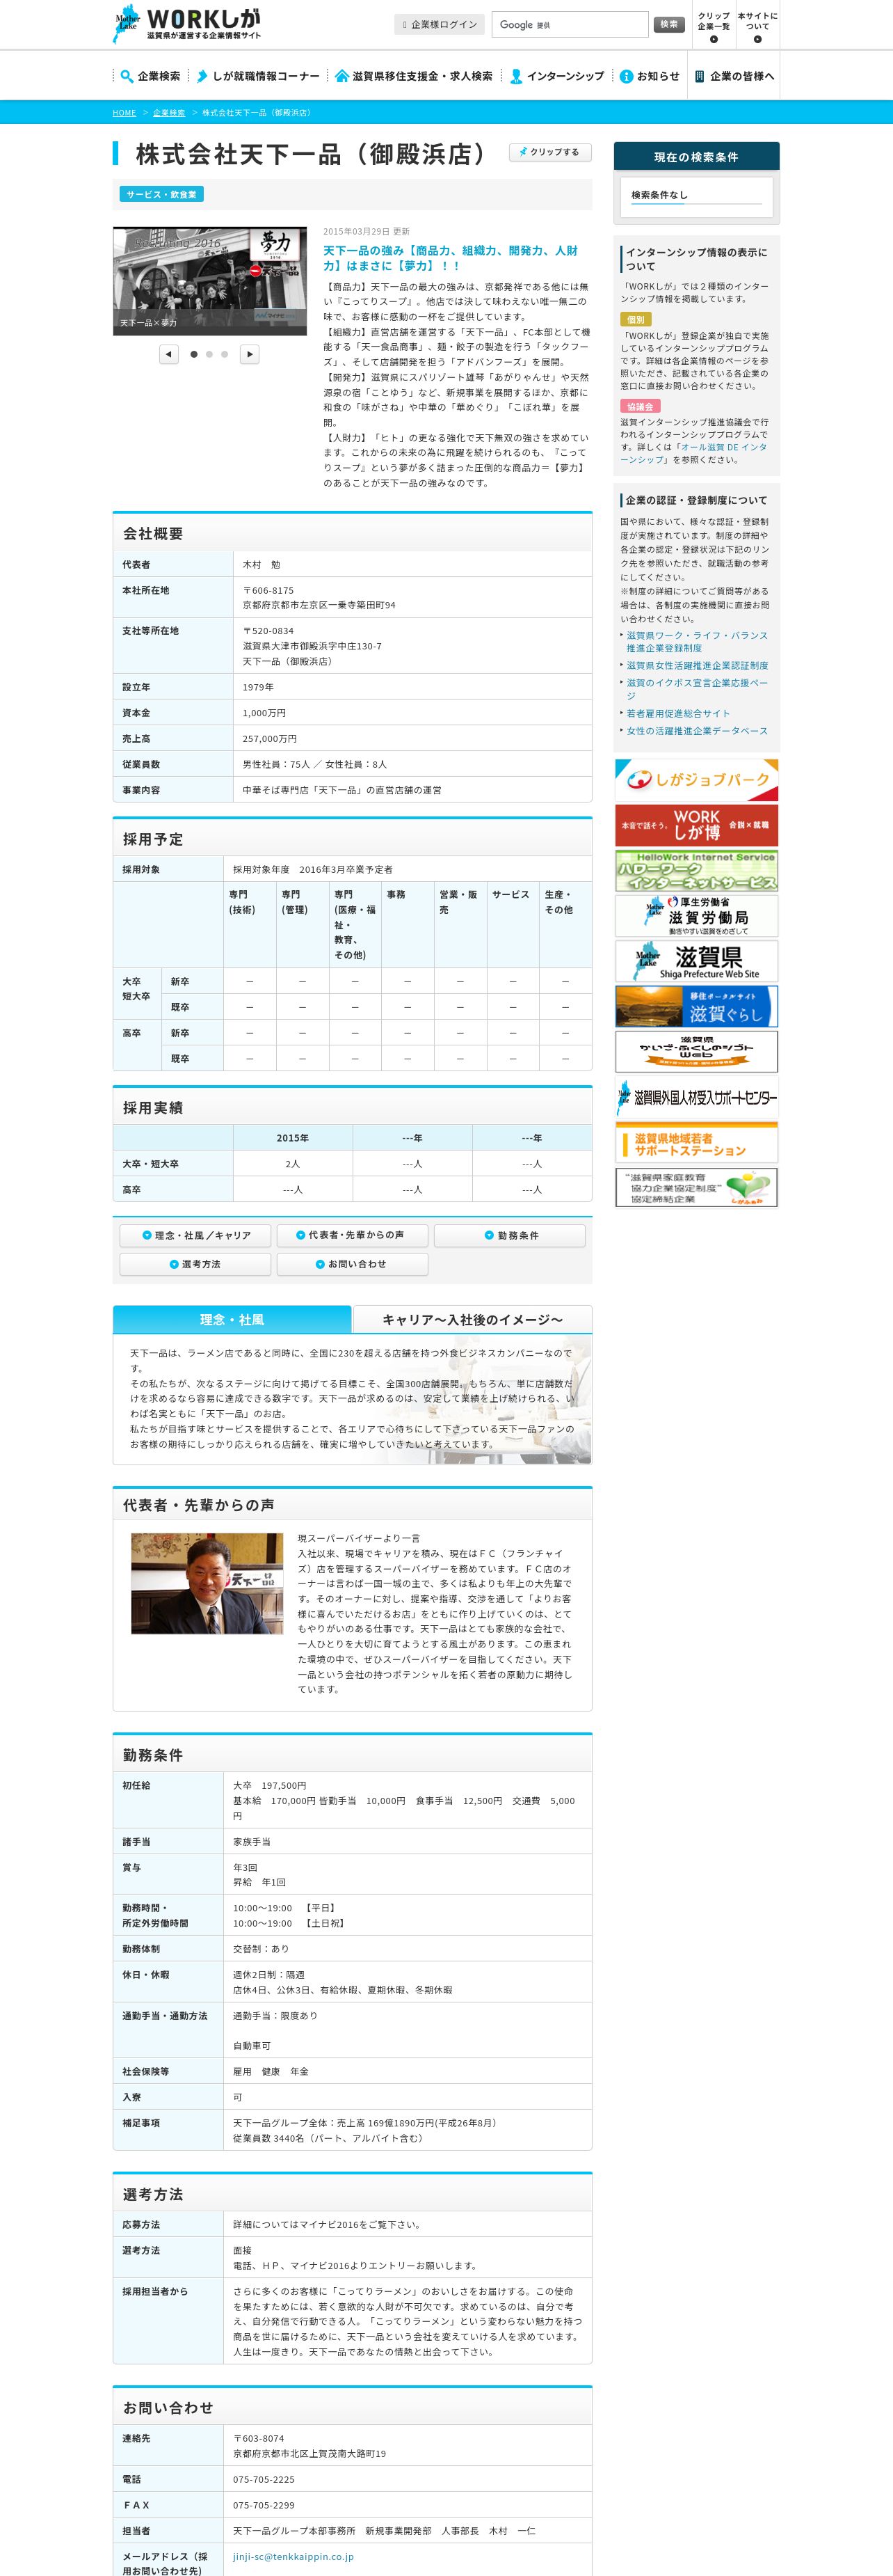Open しが就職情報コーナー menu item
Viewport: 893px width, 2576px height.
pos(258,76)
